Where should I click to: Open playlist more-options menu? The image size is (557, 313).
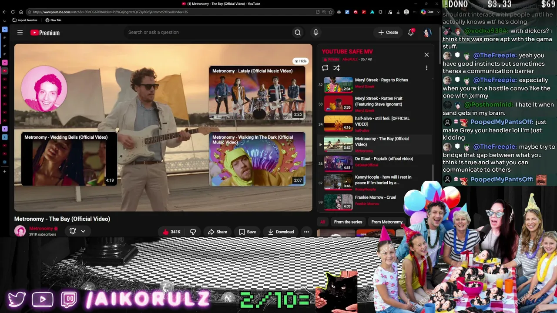point(426,68)
